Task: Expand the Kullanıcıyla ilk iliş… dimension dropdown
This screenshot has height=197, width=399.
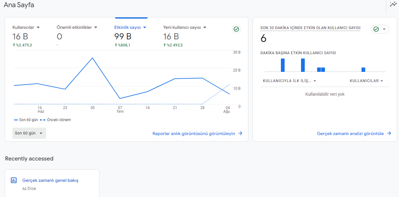Action: point(315,81)
